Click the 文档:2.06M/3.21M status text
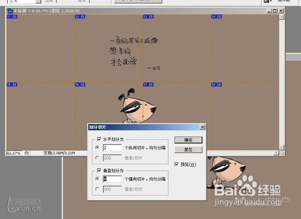Screen dimensions: 301x219 tap(59, 153)
